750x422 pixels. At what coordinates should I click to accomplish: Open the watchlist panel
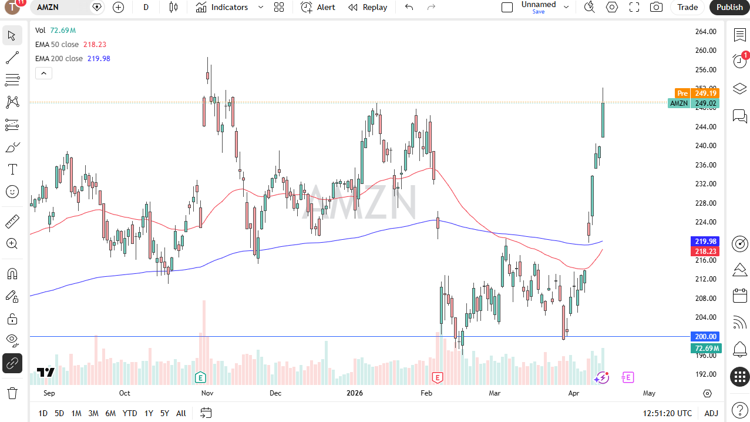coord(739,35)
